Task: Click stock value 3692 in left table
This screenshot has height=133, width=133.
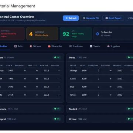Action: 11,87
